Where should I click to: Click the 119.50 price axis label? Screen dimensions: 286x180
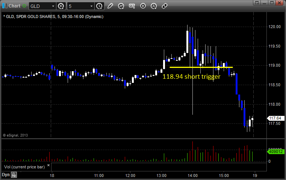click(x=274, y=46)
